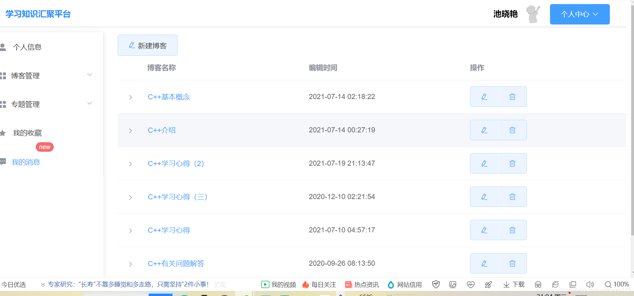Click the 博客管理 chevron arrow
This screenshot has height=296, width=634.
coord(90,75)
